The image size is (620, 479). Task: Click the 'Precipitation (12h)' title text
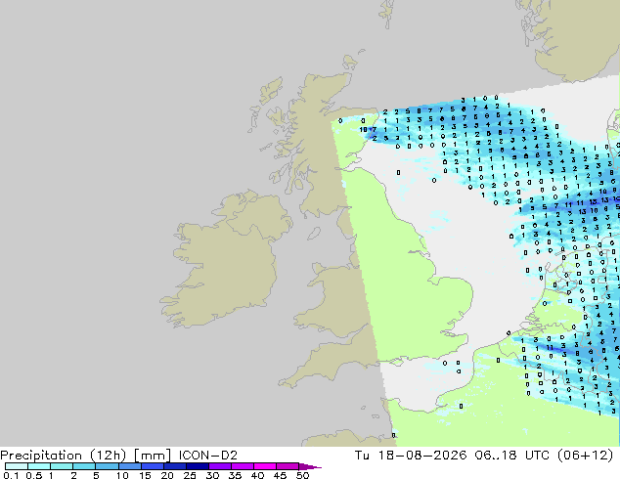(64, 456)
